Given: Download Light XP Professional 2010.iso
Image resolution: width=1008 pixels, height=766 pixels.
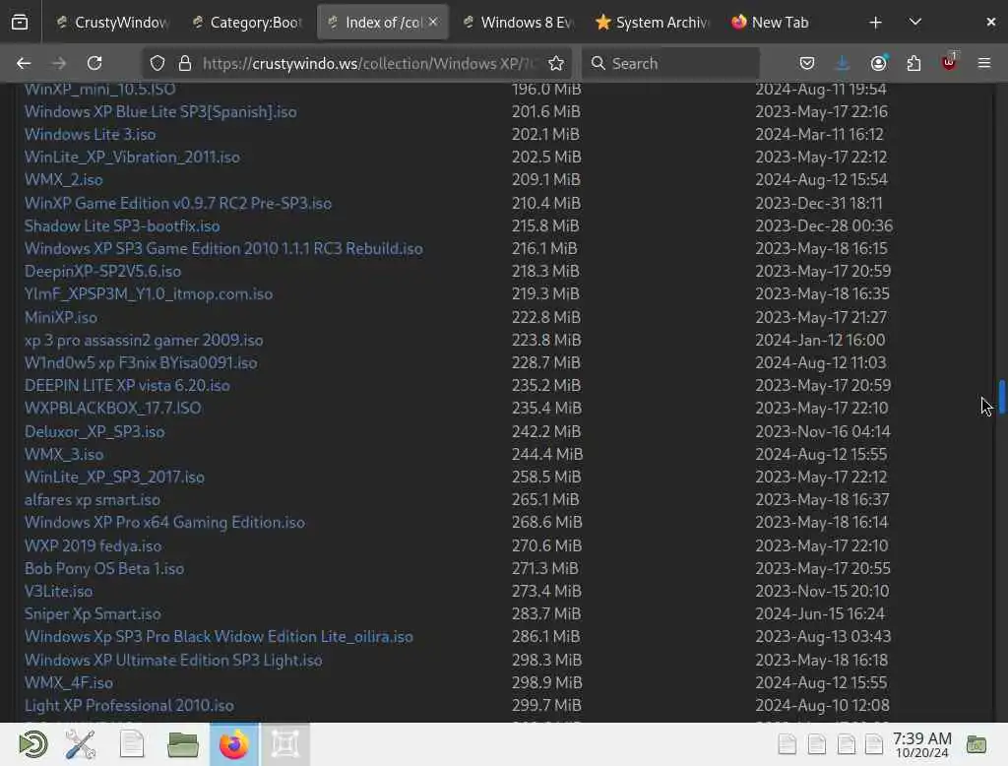Looking at the screenshot, I should coord(129,706).
